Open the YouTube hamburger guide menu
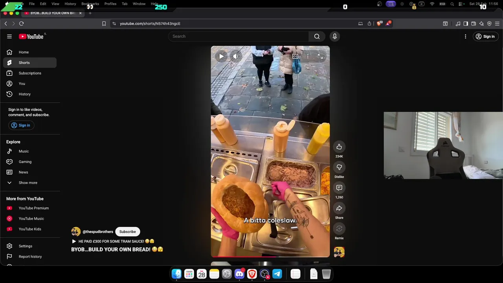This screenshot has height=283, width=503. point(9,36)
